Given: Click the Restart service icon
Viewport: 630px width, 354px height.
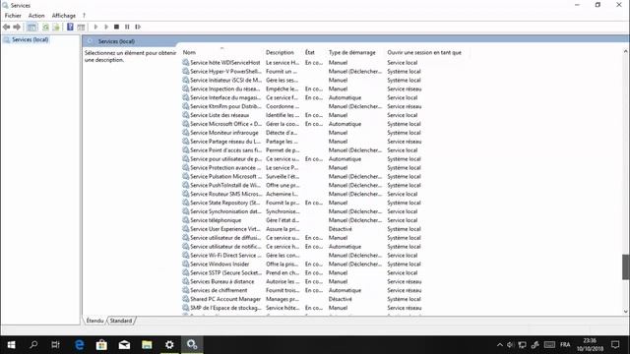Looking at the screenshot, I should 138,27.
